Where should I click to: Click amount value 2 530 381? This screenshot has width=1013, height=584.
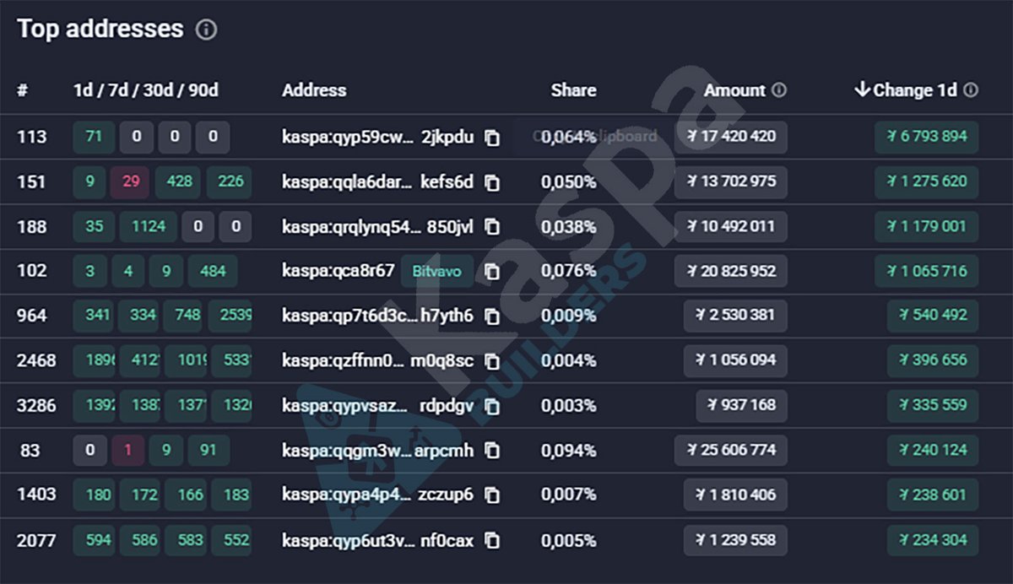(736, 316)
